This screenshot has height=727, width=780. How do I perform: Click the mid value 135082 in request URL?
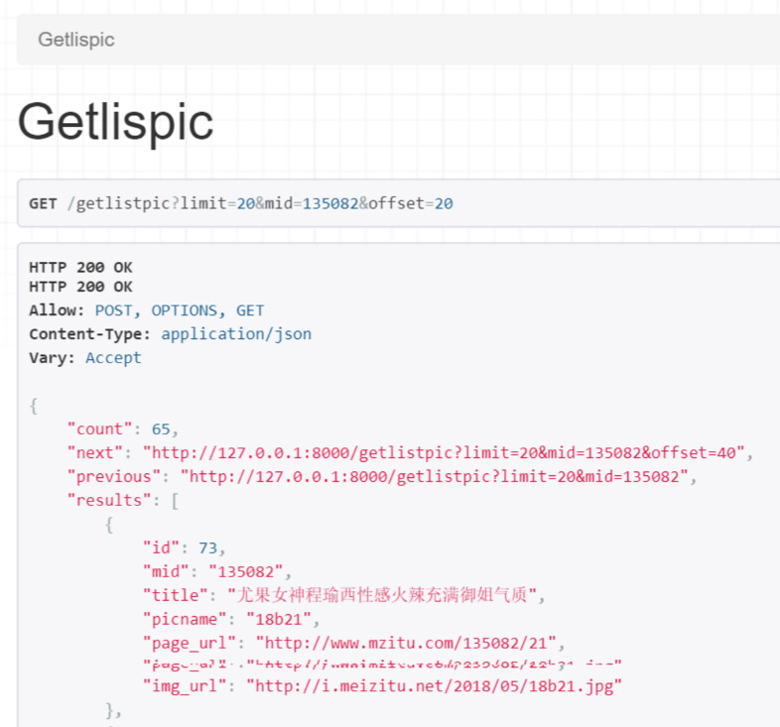[x=330, y=204]
